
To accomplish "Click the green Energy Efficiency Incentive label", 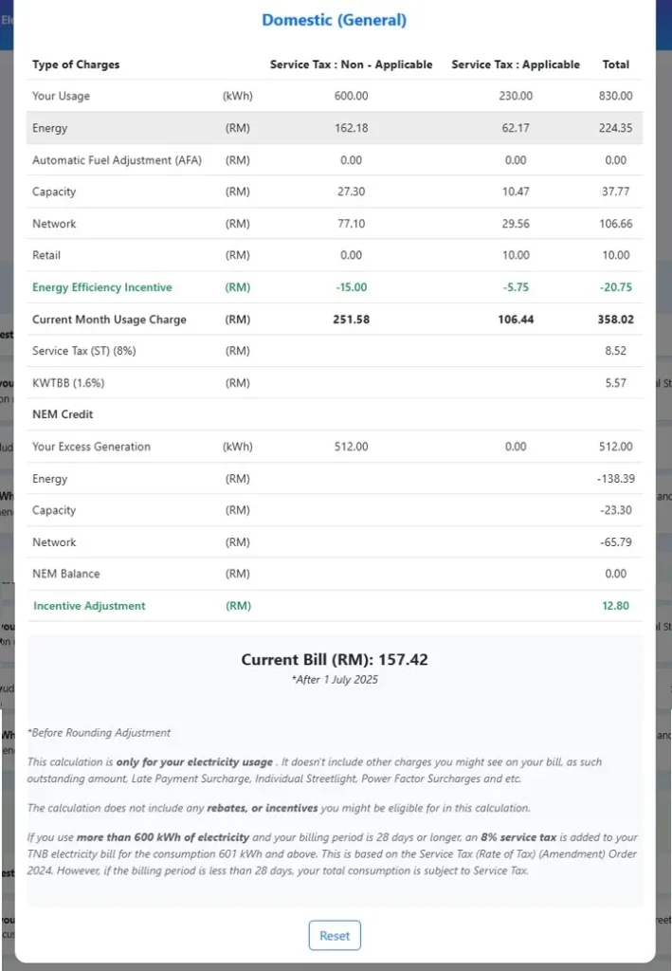I will tap(102, 287).
